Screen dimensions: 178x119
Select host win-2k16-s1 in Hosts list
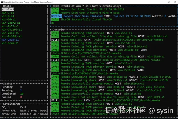tap(10, 33)
